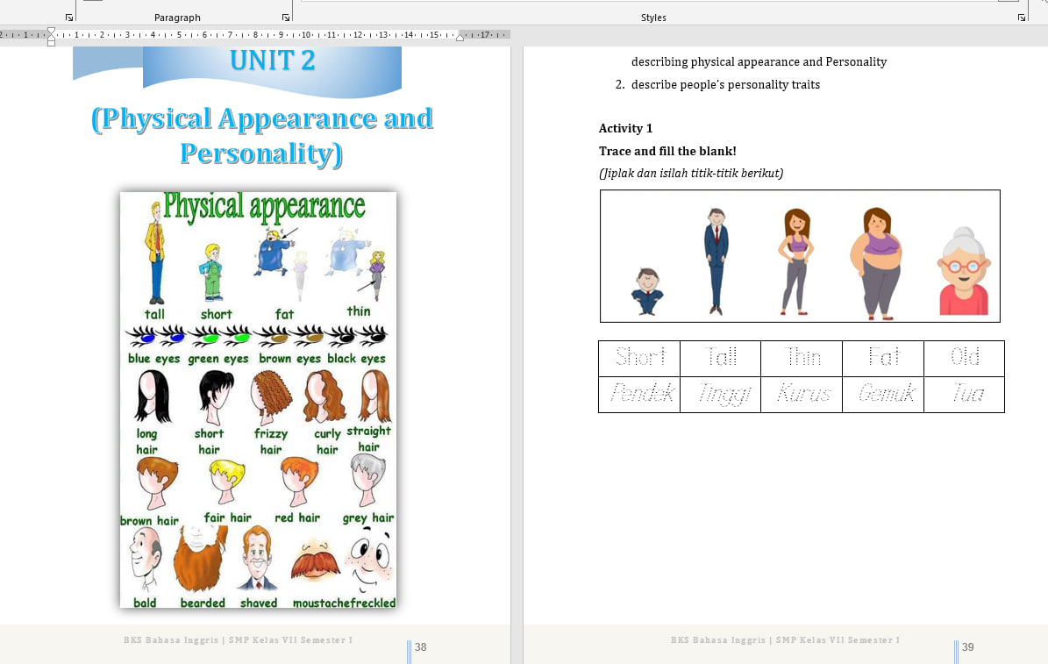1048x664 pixels.
Task: Click the "Old" table cell
Action: click(x=965, y=359)
